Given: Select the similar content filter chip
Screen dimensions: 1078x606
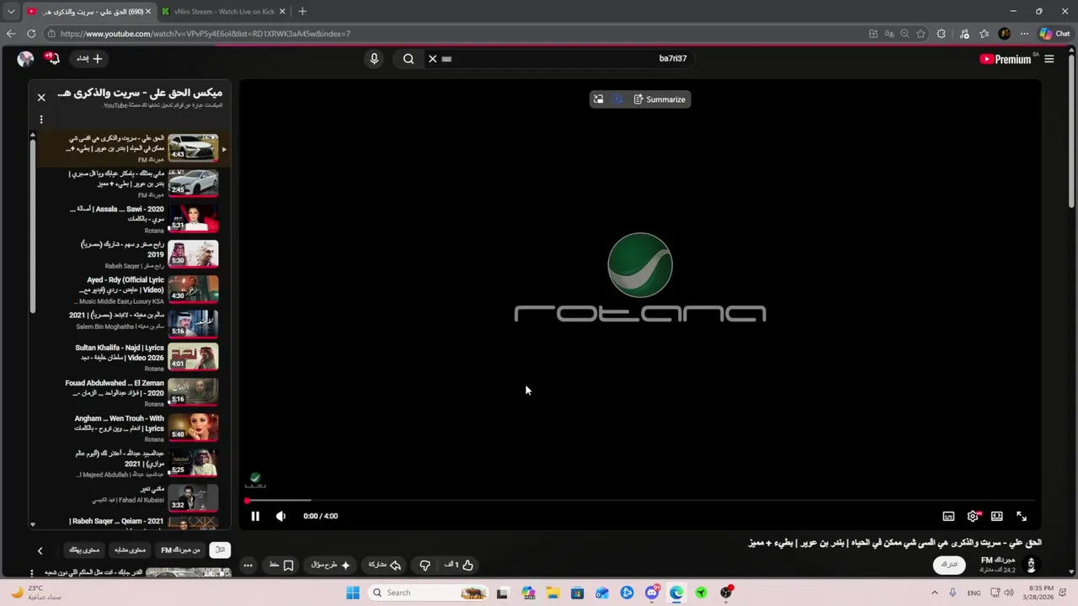Looking at the screenshot, I should click(131, 550).
